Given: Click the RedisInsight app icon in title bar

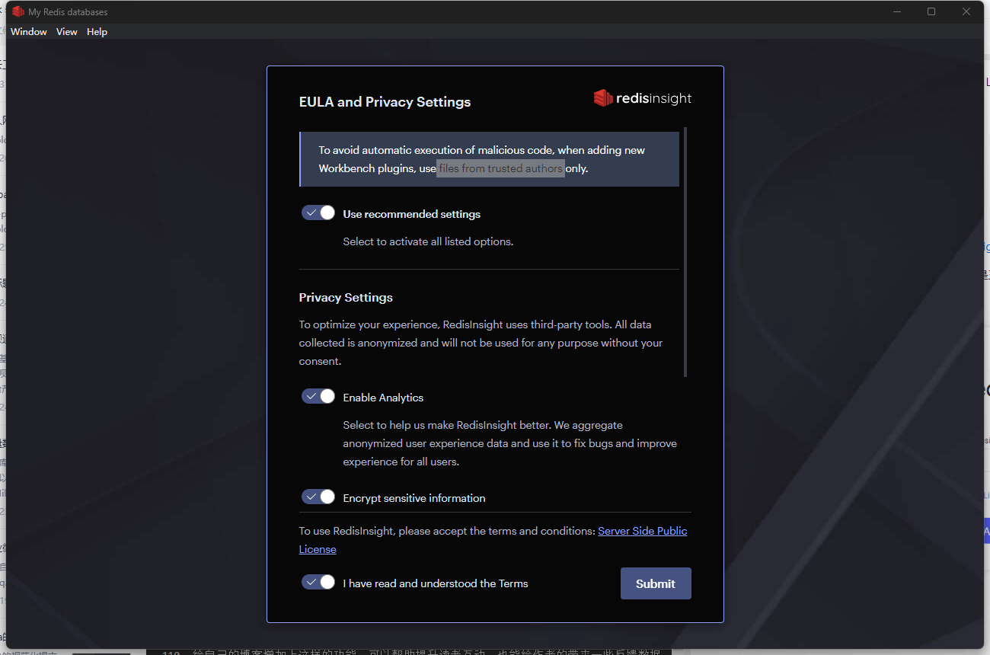Looking at the screenshot, I should (18, 11).
